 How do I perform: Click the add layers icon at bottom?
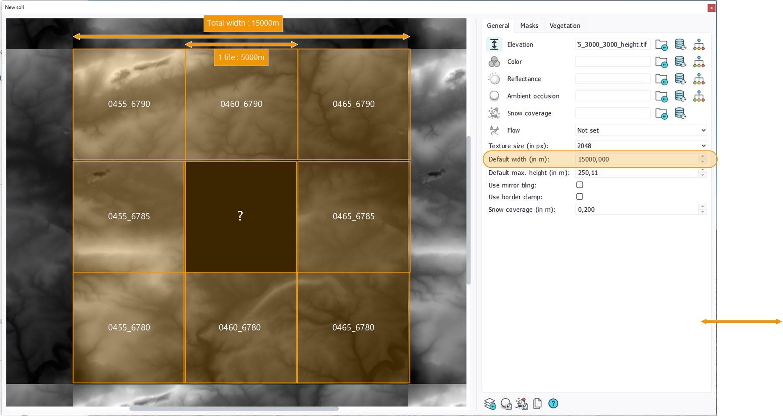coord(490,404)
